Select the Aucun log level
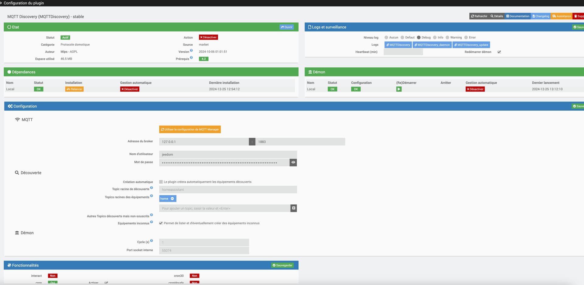 point(386,38)
